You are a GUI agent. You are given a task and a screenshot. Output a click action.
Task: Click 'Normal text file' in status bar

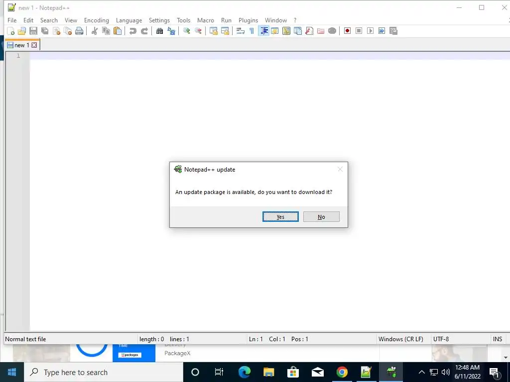click(x=25, y=339)
